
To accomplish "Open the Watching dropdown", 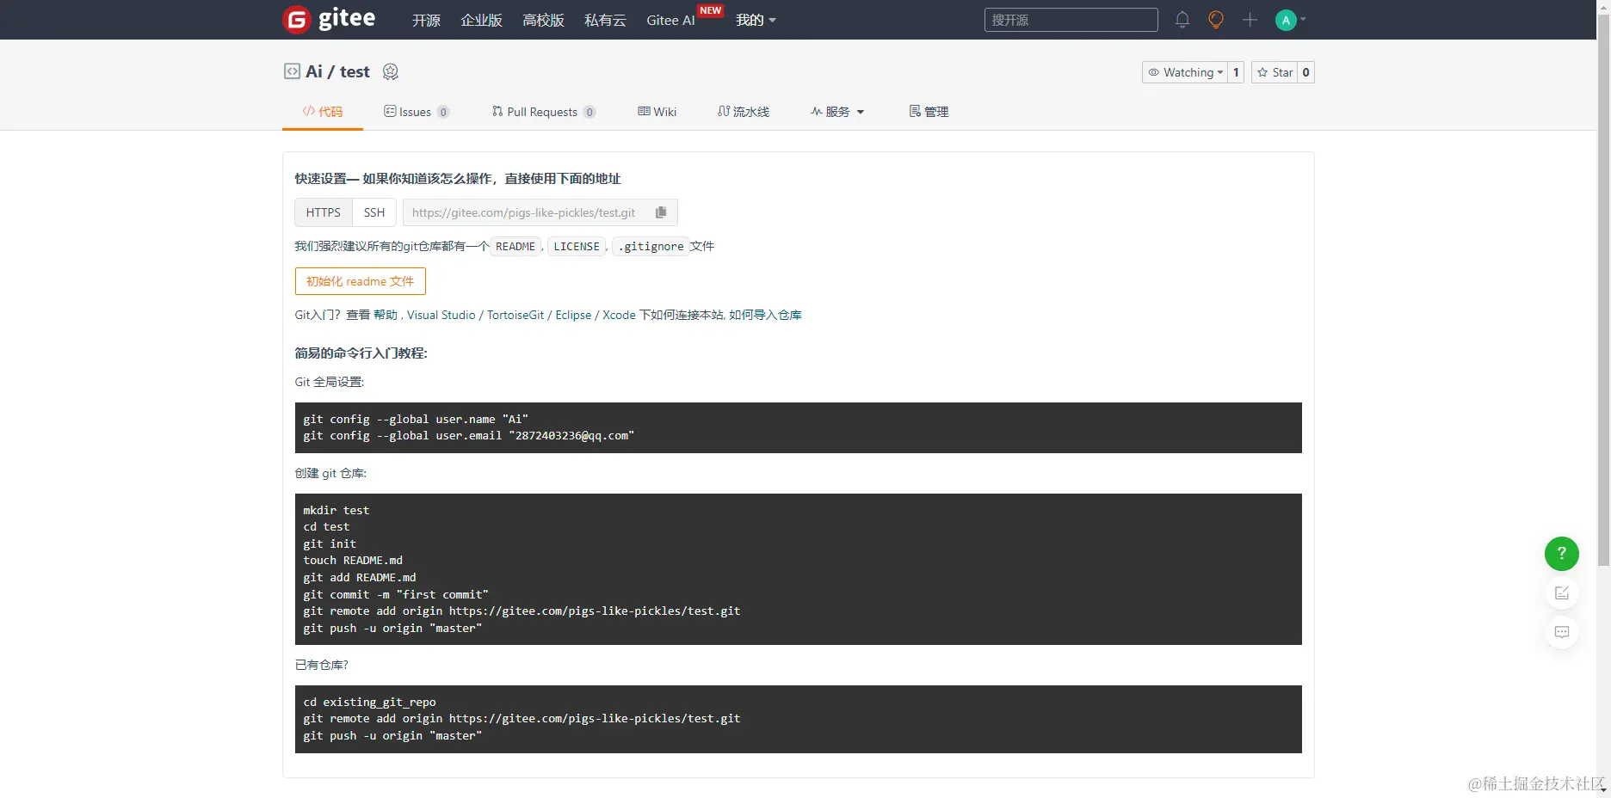I will coord(1185,72).
